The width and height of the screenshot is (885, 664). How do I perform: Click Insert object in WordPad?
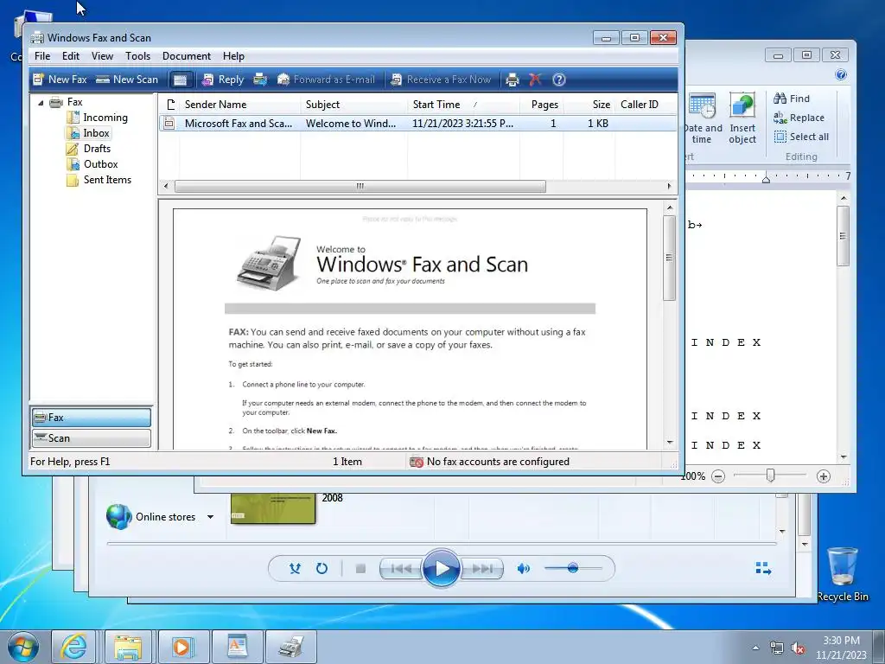pos(742,118)
